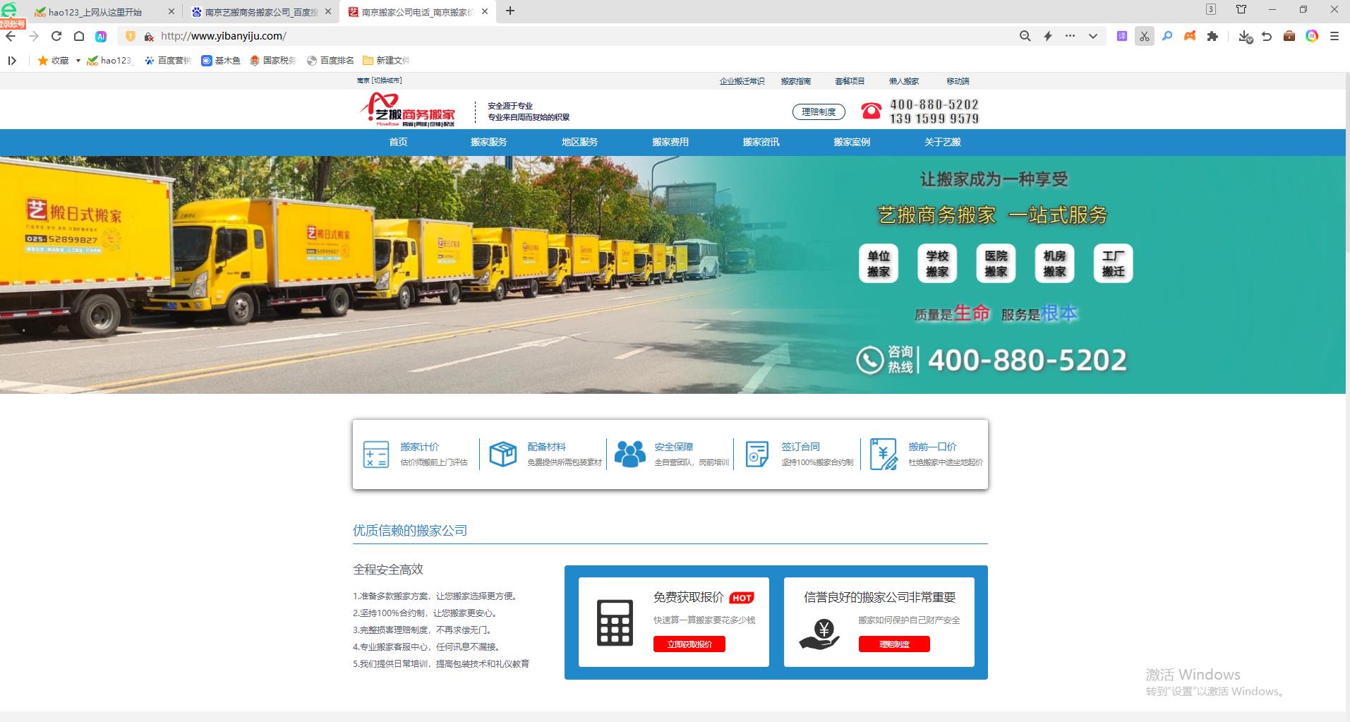Viewport: 1350px width, 722px height.
Task: Click the zoom-out magnifier in address bar
Action: (1026, 36)
